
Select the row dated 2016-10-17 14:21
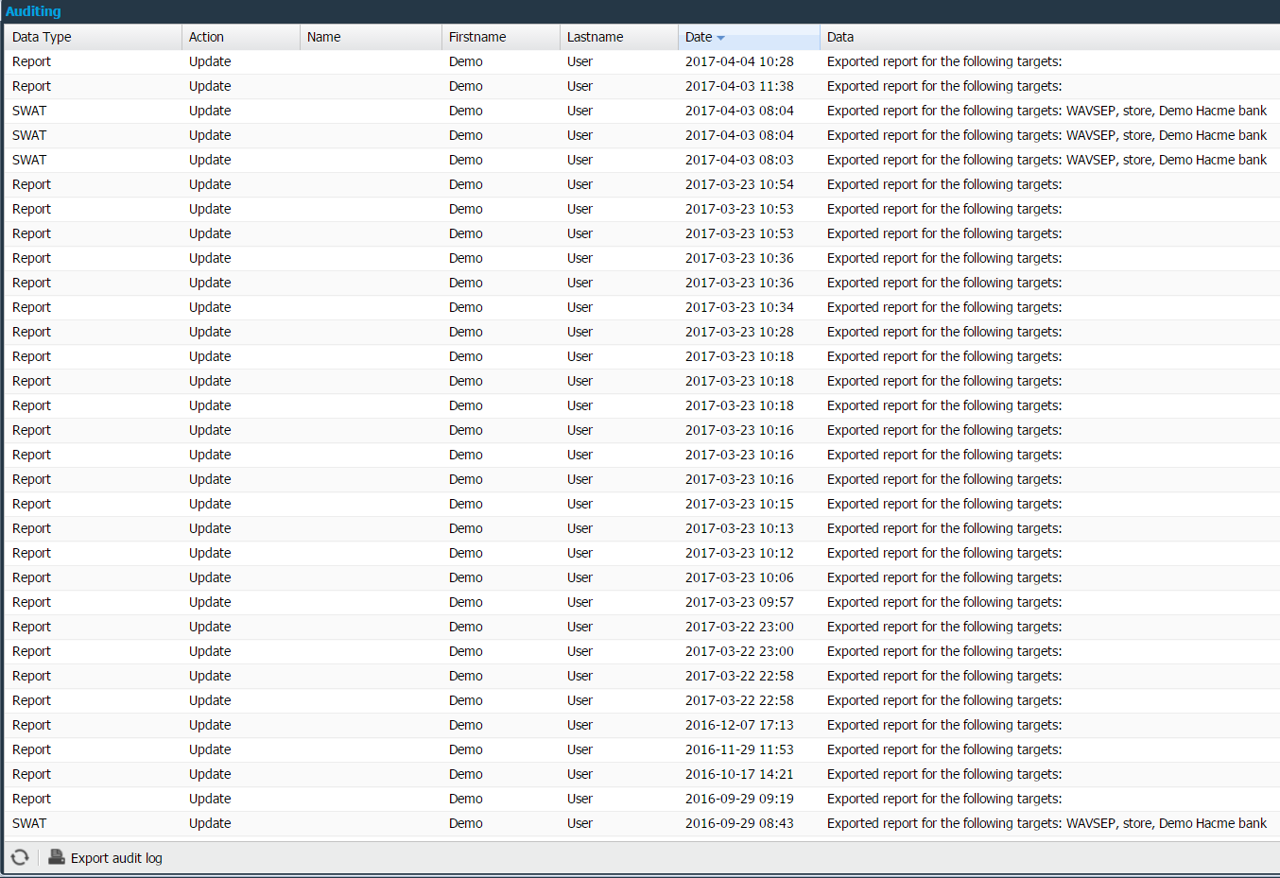click(738, 774)
